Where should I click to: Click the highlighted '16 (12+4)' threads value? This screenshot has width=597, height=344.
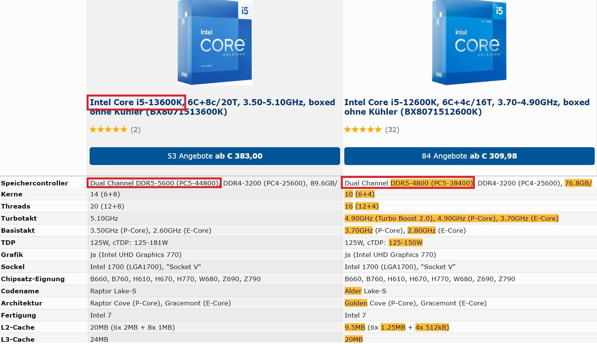point(362,206)
